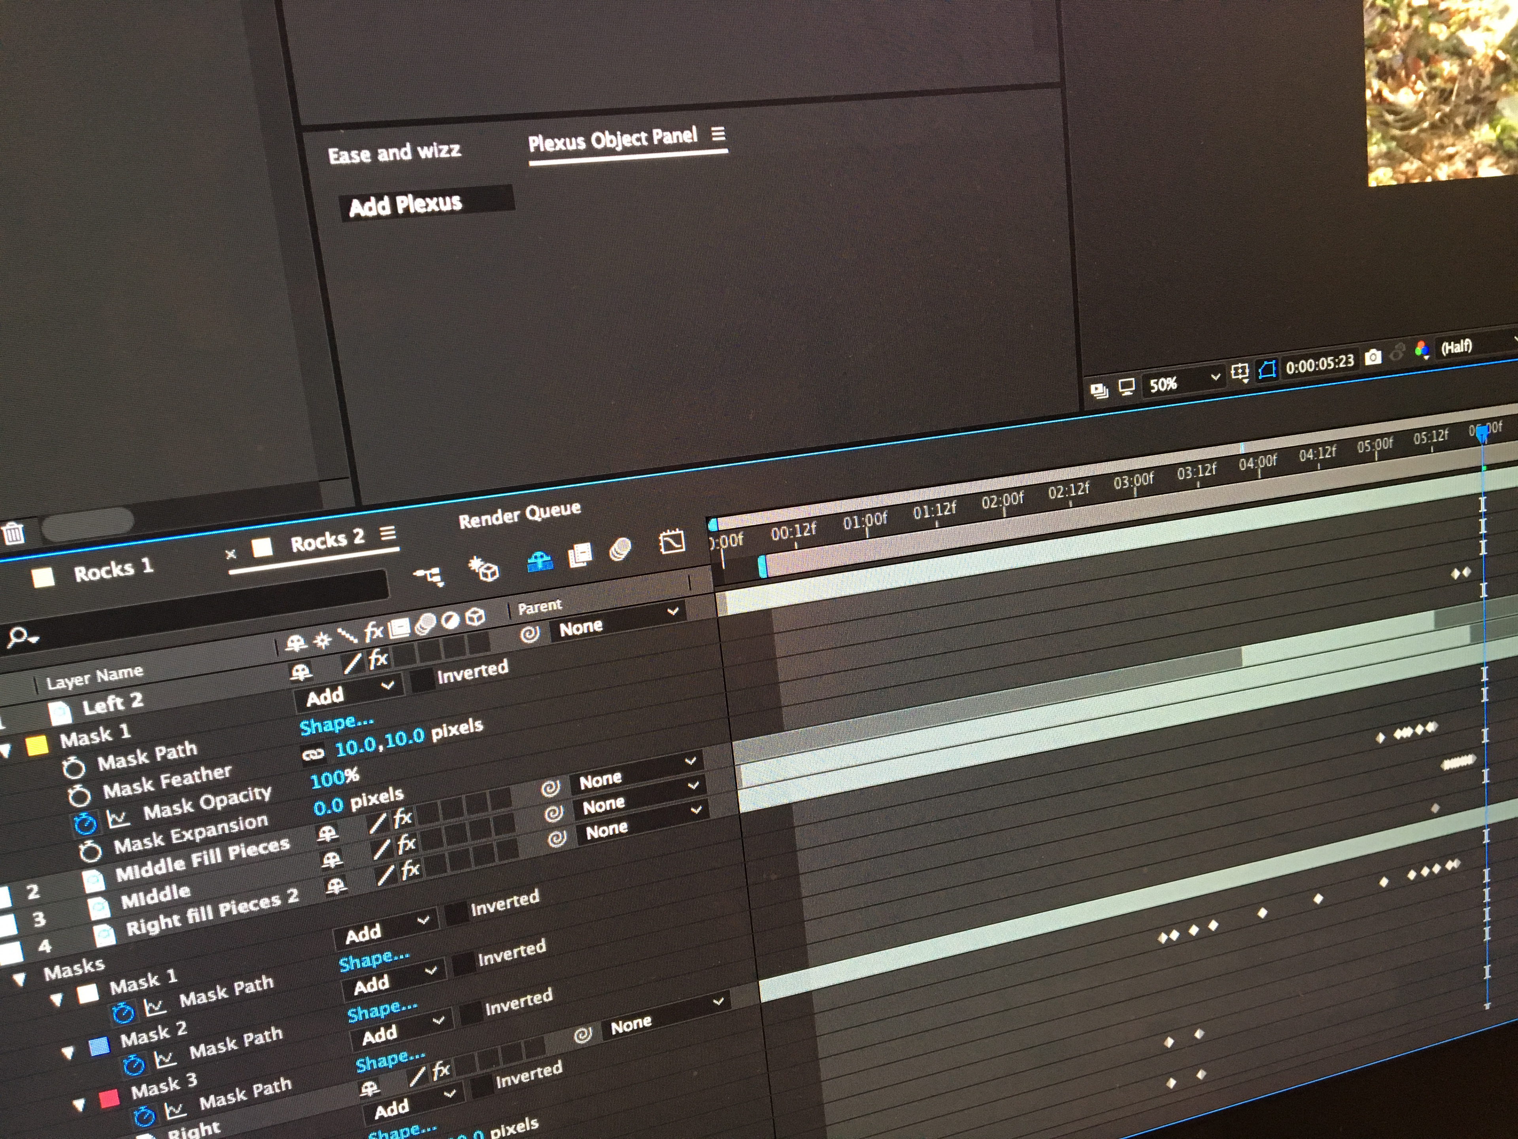Viewport: 1518px width, 1139px height.
Task: Toggle mask and shape path visibility icon
Action: point(1267,369)
